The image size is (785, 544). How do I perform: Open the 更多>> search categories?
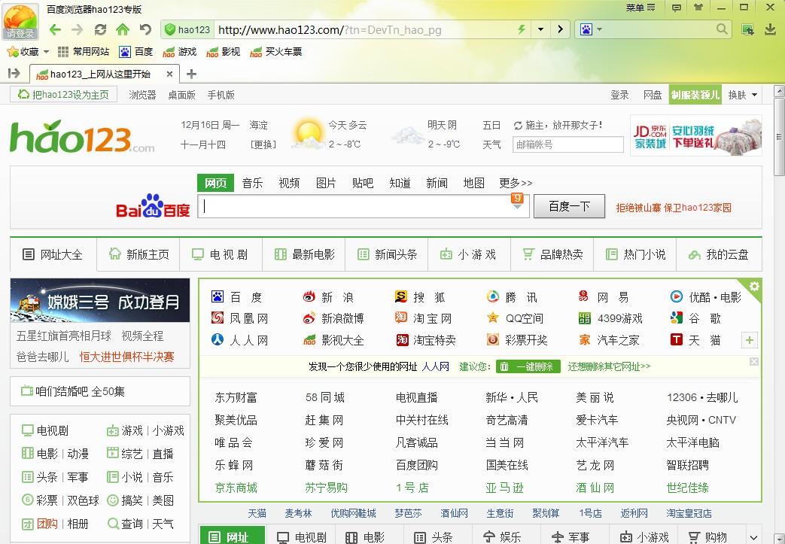514,182
